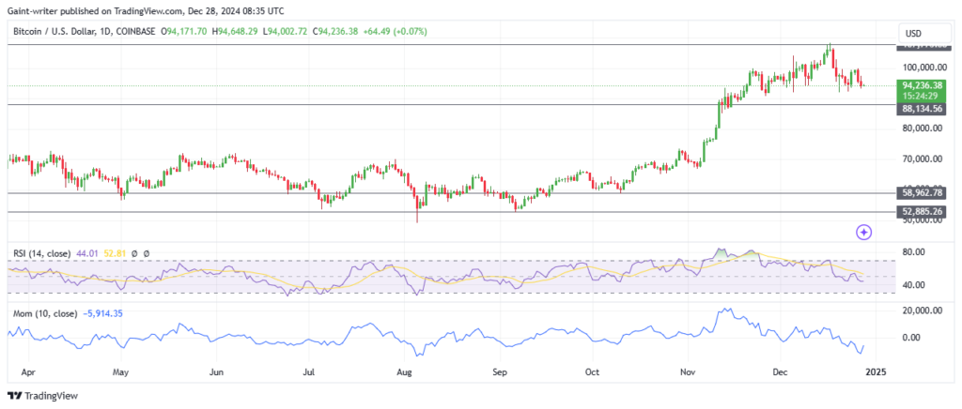The width and height of the screenshot is (962, 409).
Task: Click the Aug label on time axis
Action: point(404,371)
